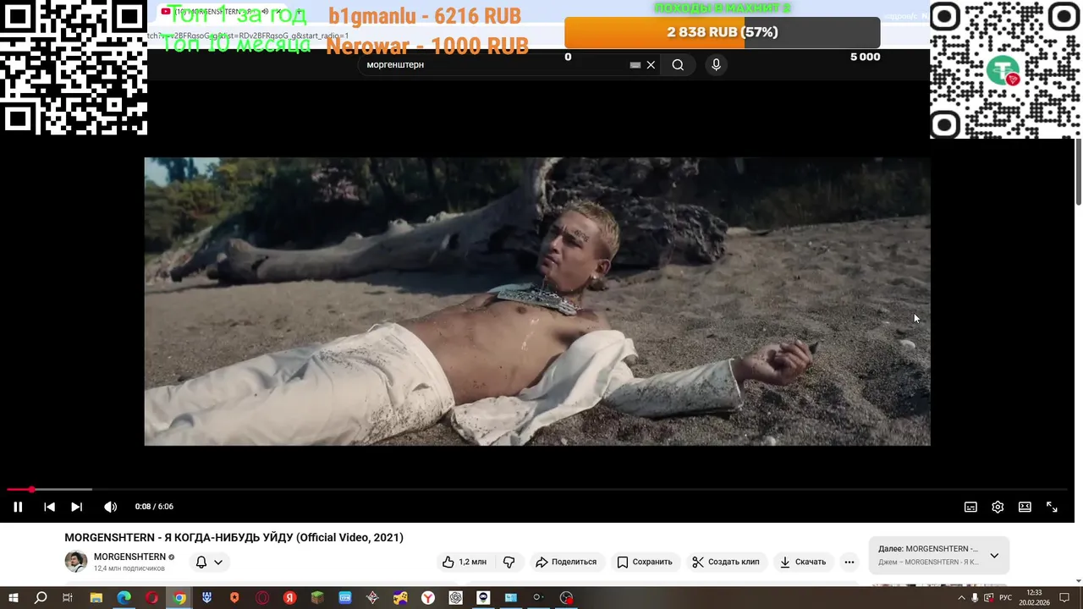Screen dimensions: 1083x609
Task: Open the player settings gear
Action: (x=998, y=507)
